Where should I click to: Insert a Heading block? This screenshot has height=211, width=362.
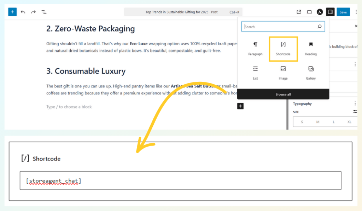[x=310, y=49]
